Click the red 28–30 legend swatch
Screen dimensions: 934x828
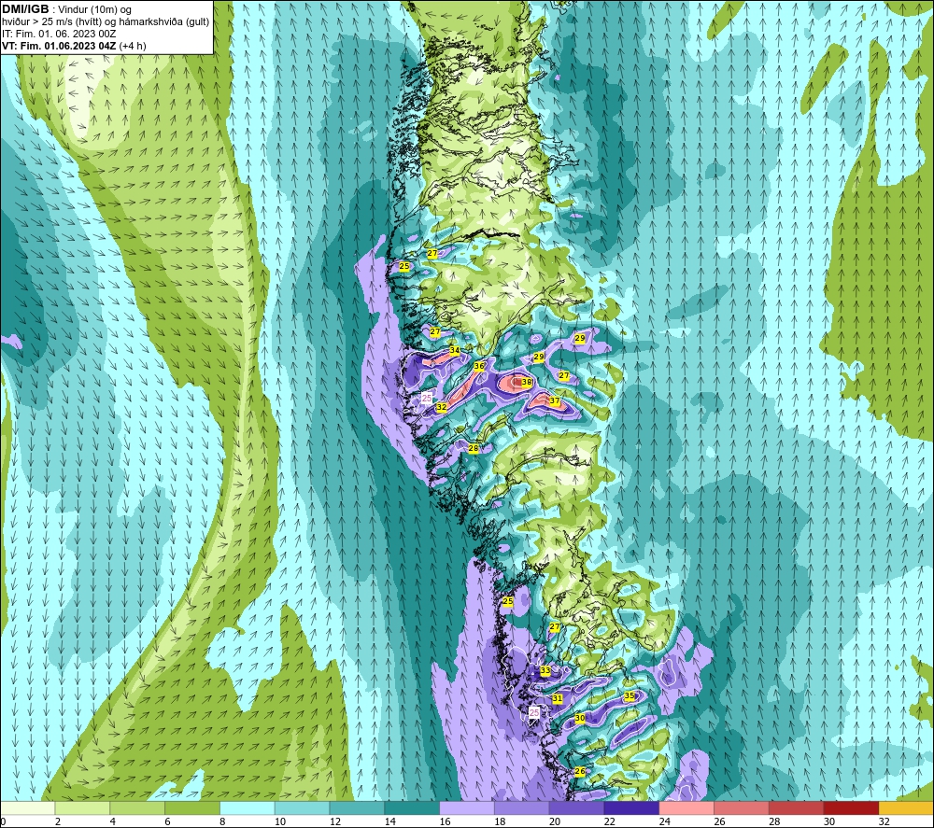(x=797, y=807)
